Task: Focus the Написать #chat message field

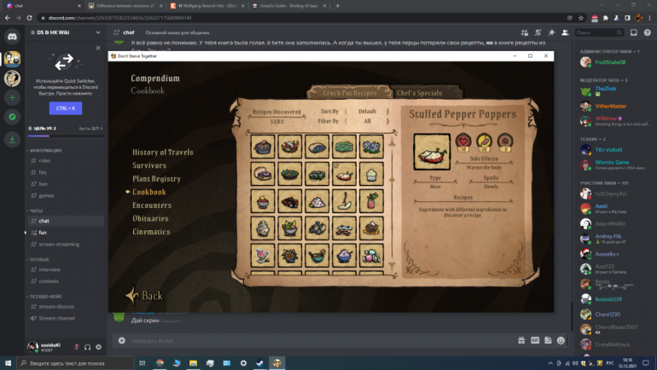Action: [321, 341]
